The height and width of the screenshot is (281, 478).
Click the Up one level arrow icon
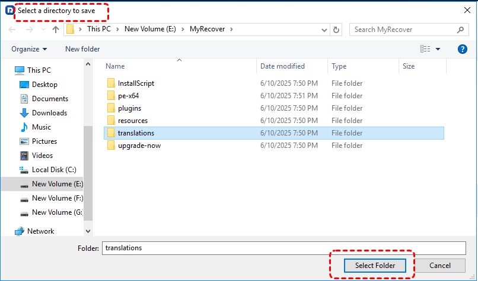tap(56, 30)
